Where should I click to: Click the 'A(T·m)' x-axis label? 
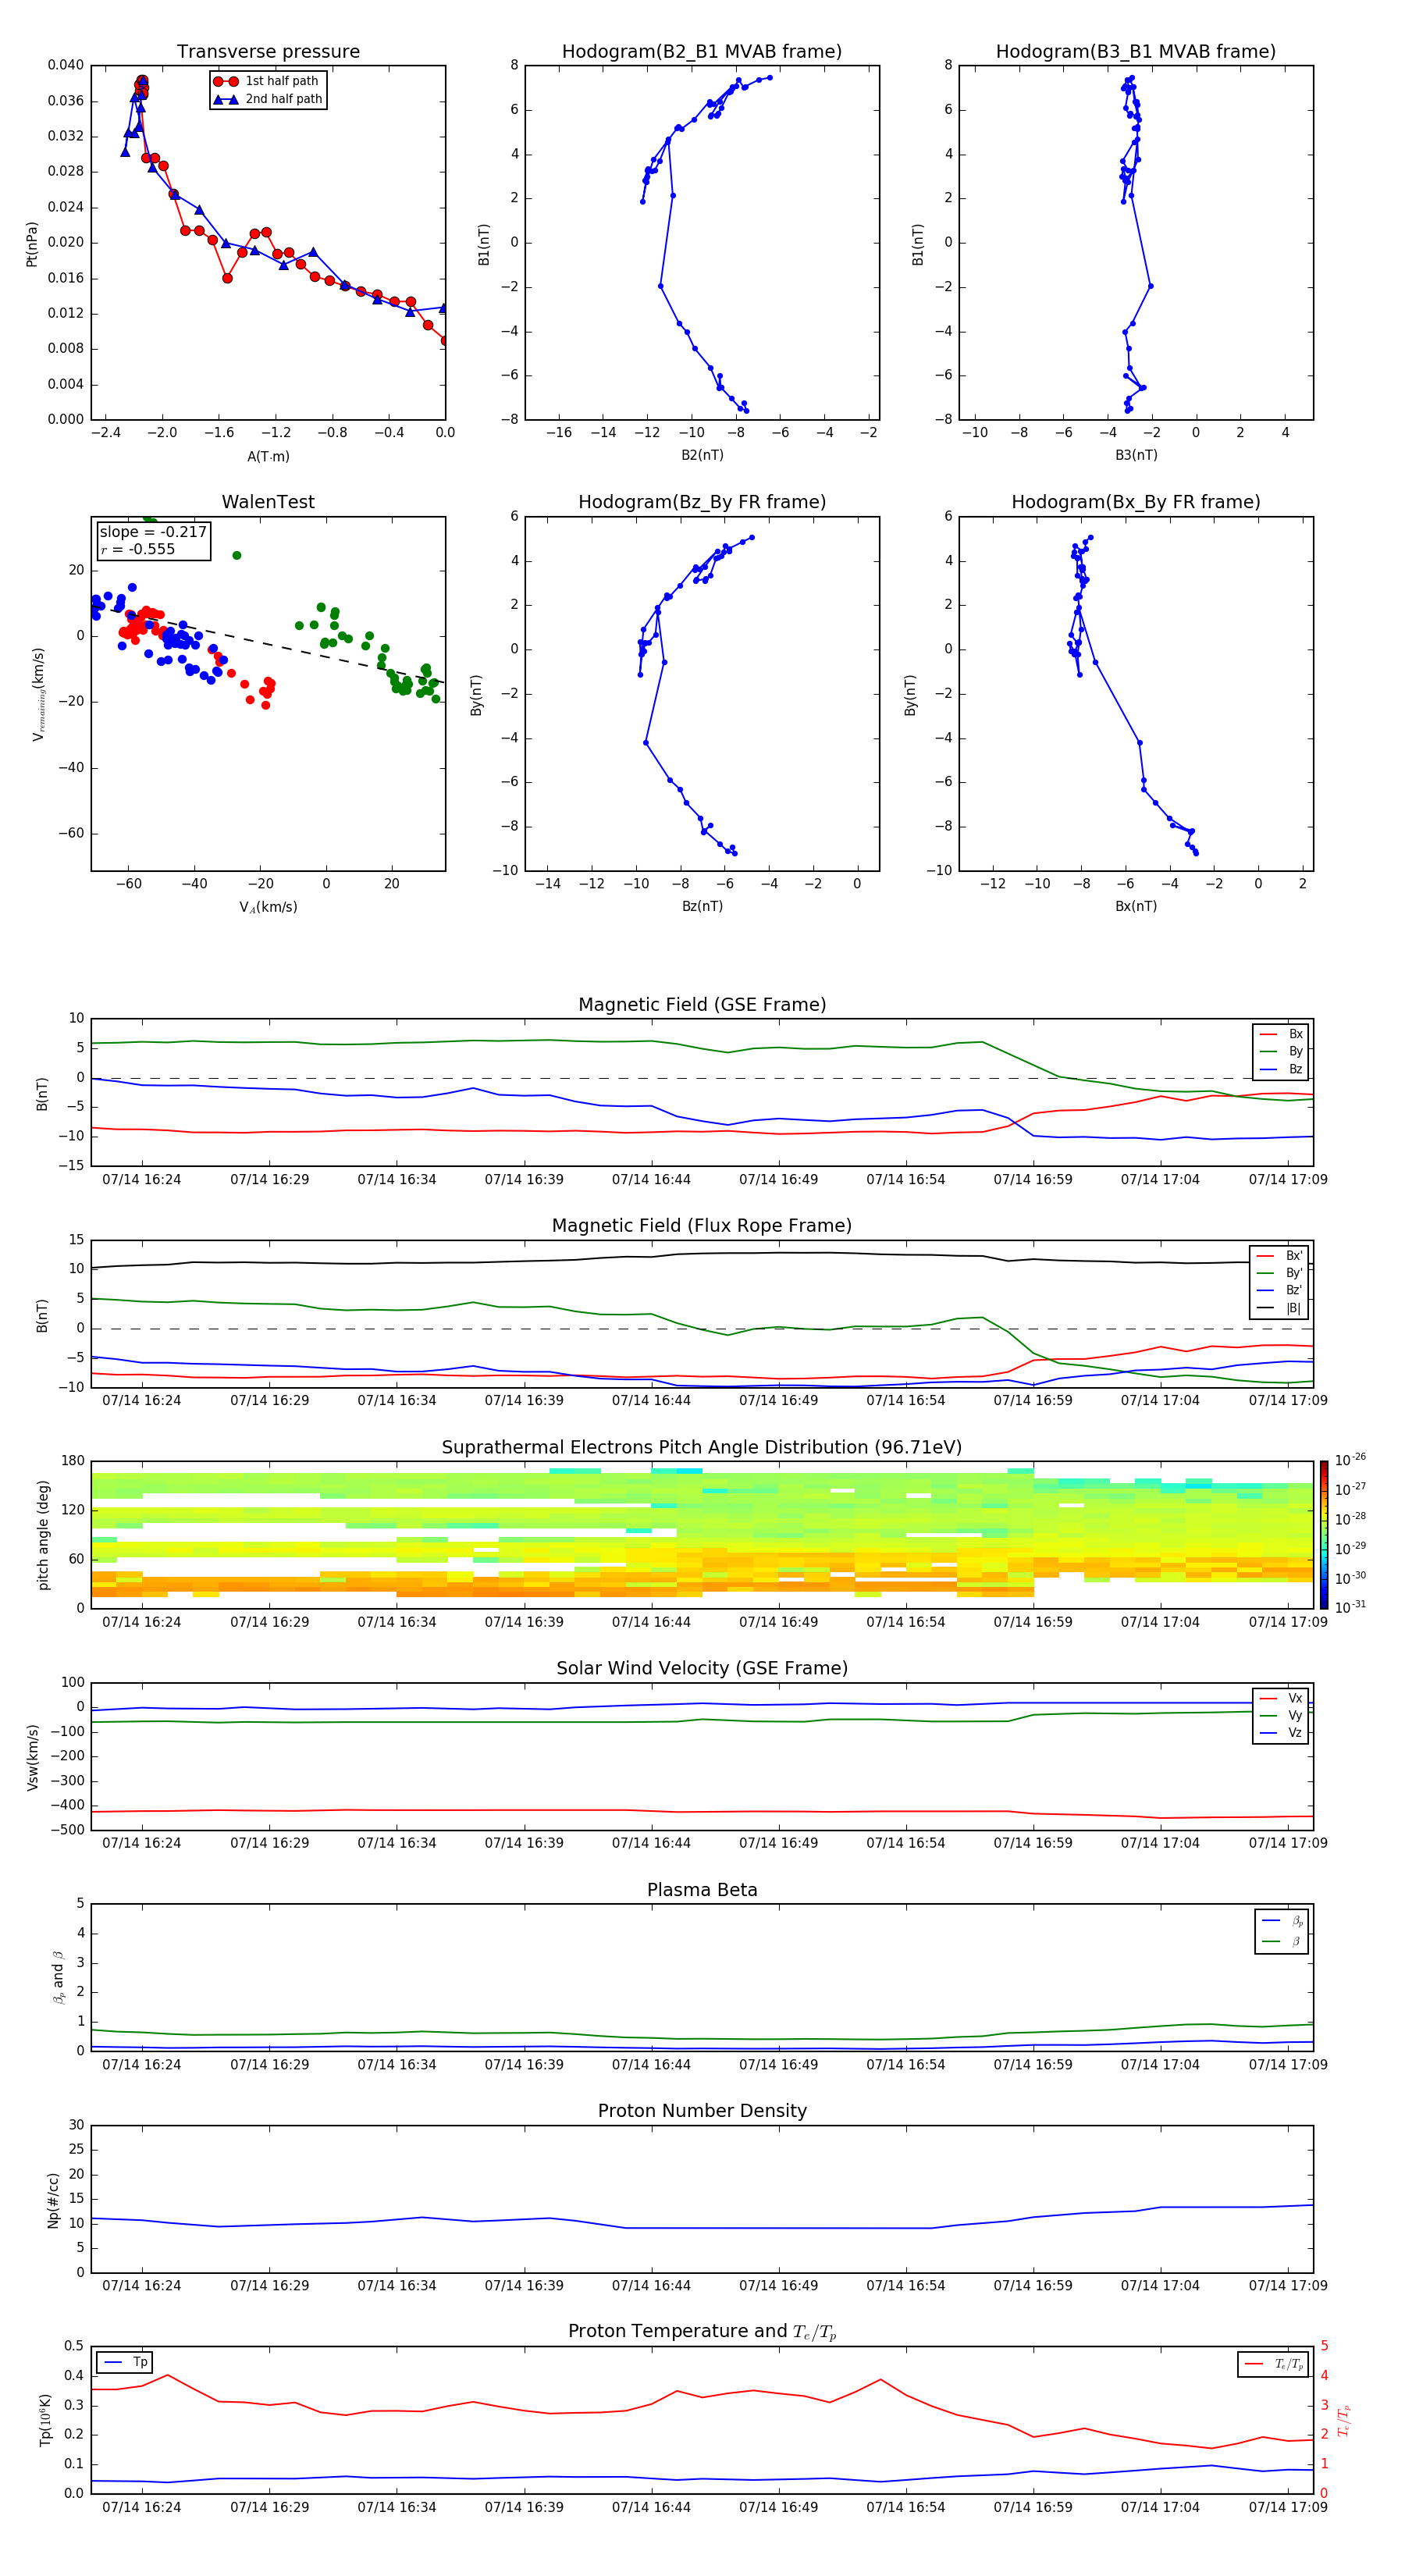[268, 457]
